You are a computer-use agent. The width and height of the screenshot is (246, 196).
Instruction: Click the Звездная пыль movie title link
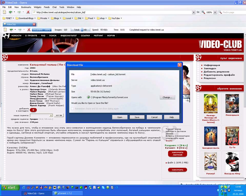[211, 148]
